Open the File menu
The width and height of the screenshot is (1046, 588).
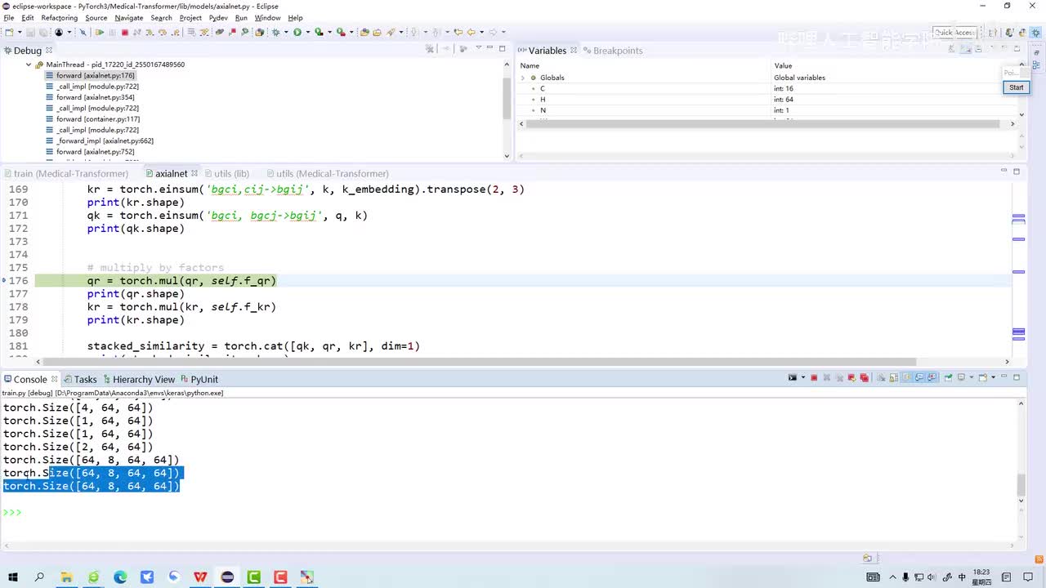pyautogui.click(x=9, y=18)
